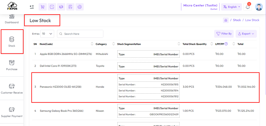Click the Low Stock breadcrumb link
Screen dimensions: 266x126
[252, 20]
